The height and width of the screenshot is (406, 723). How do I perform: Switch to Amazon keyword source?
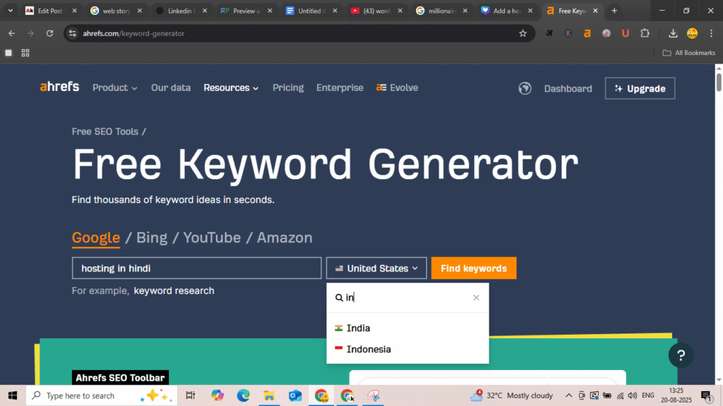pos(285,238)
